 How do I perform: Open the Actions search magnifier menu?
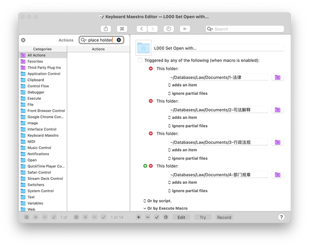pyautogui.click(x=84, y=40)
